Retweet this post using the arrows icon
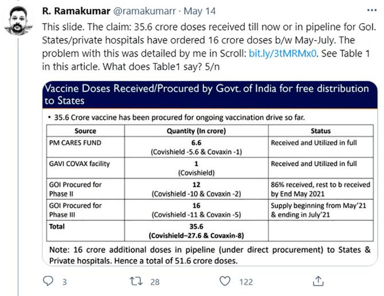The width and height of the screenshot is (384, 296). pos(136,281)
